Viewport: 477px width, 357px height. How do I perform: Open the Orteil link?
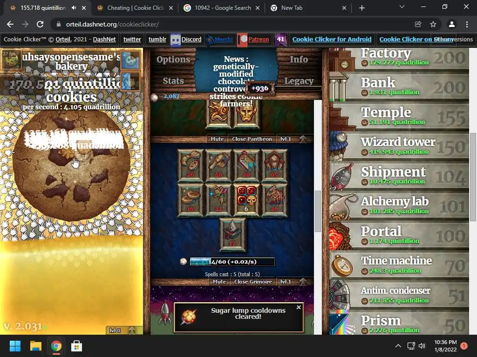pos(63,39)
